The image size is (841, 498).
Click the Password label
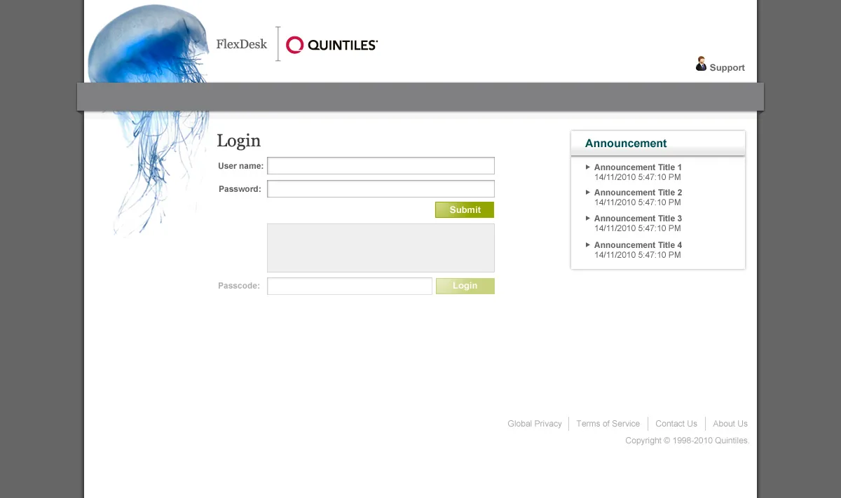click(240, 189)
